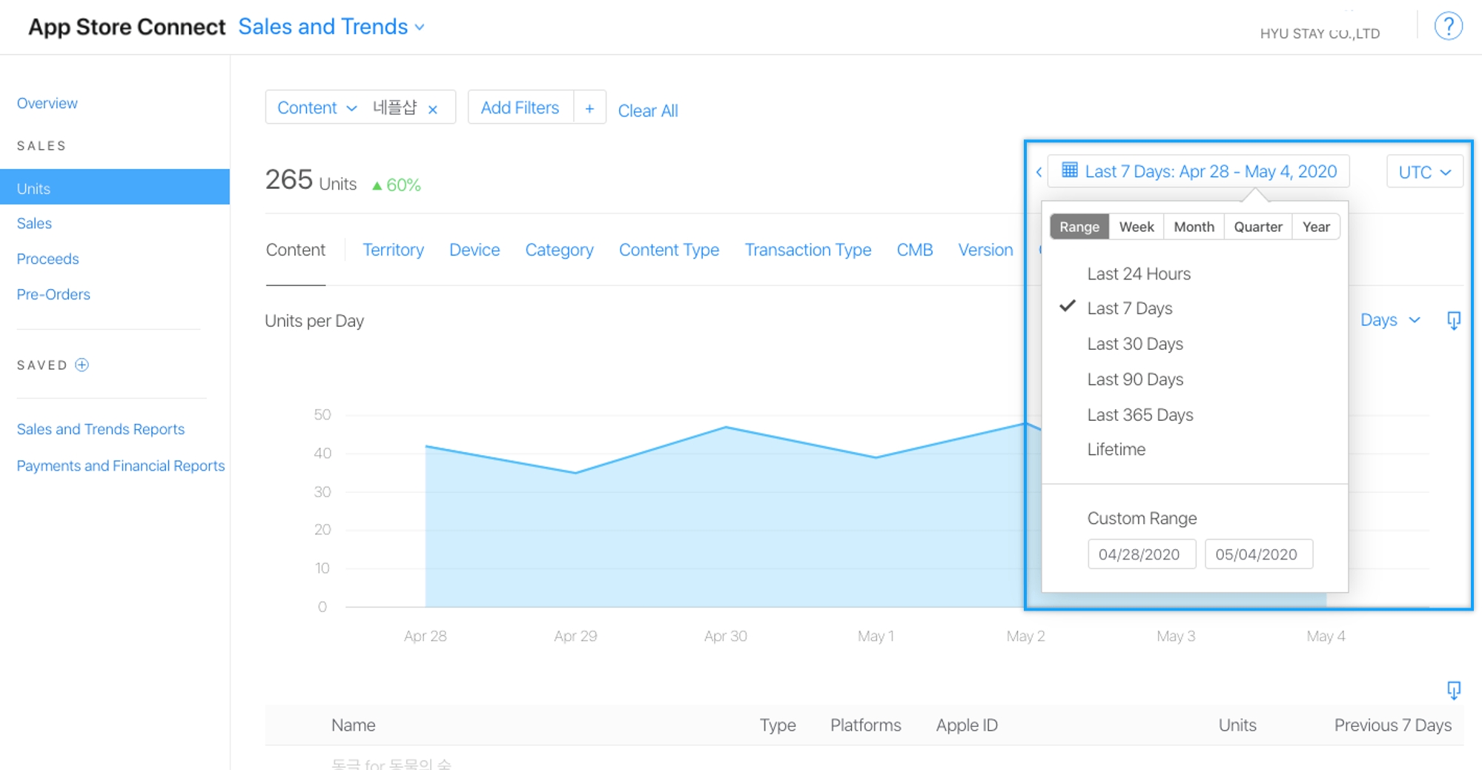This screenshot has height=770, width=1482.
Task: Download the Units per Day chart
Action: tap(1453, 320)
